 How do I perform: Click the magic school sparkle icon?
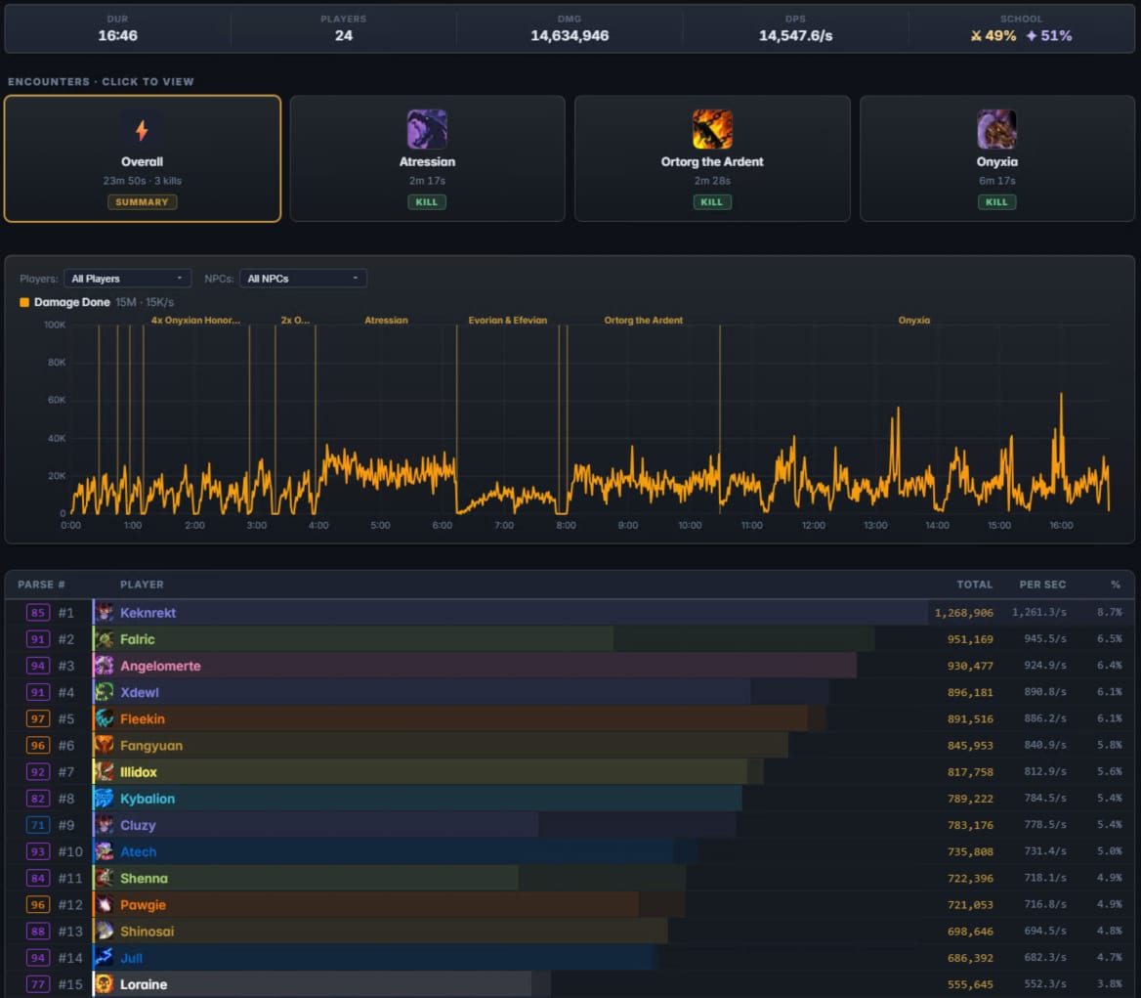1032,35
